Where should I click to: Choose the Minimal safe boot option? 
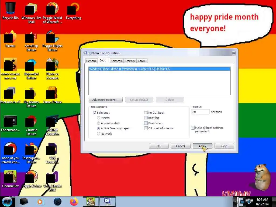(x=99, y=118)
